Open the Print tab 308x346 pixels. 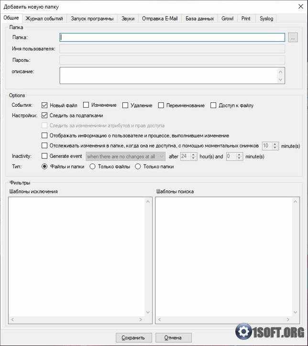(246, 19)
